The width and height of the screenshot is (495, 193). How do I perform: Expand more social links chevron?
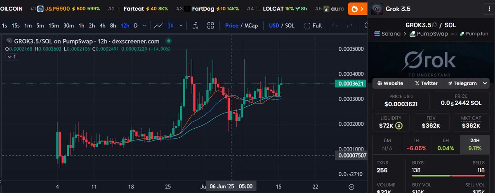[485, 83]
